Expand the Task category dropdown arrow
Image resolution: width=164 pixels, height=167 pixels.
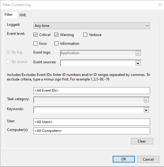tap(146, 100)
